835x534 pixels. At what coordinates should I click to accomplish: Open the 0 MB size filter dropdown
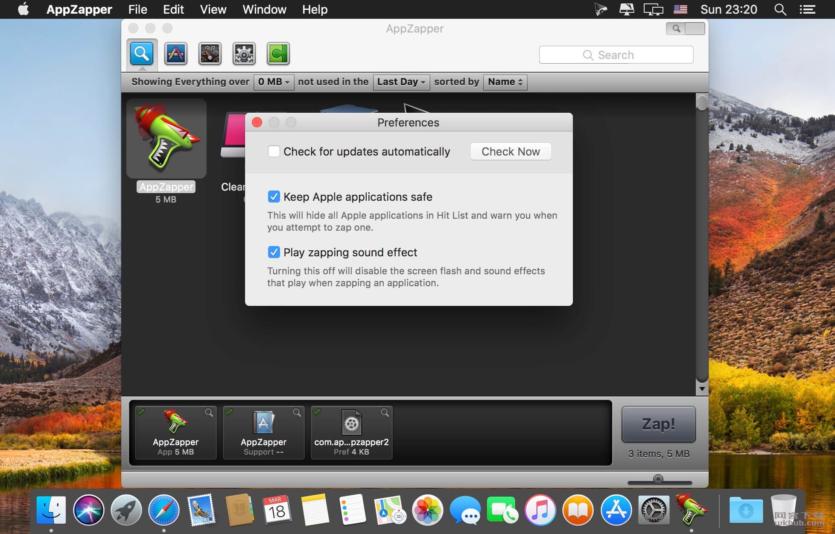tap(274, 82)
